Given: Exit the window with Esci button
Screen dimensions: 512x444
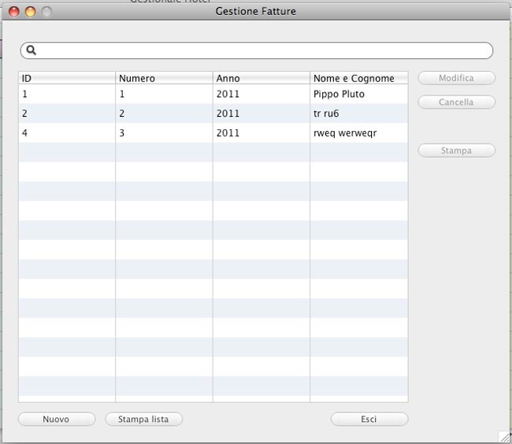Looking at the screenshot, I should pos(369,419).
